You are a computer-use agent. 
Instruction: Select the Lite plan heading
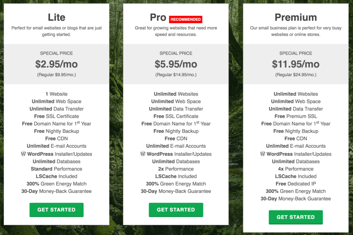click(57, 17)
